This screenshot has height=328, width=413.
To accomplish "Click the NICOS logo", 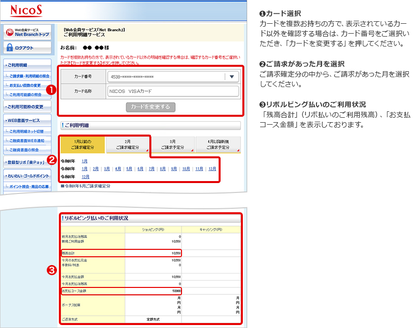I will click(27, 10).
